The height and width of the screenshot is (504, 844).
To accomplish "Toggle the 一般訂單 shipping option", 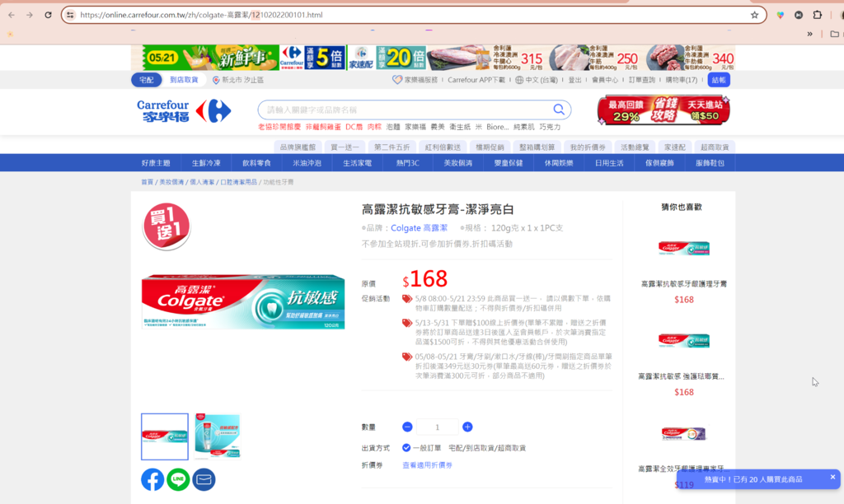I will pos(406,447).
